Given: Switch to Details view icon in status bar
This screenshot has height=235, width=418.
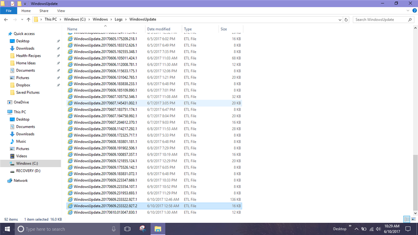Looking at the screenshot, I should (407, 219).
